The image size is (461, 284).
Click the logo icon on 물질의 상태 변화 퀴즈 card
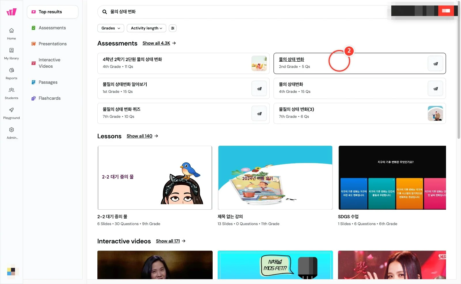pos(259,113)
